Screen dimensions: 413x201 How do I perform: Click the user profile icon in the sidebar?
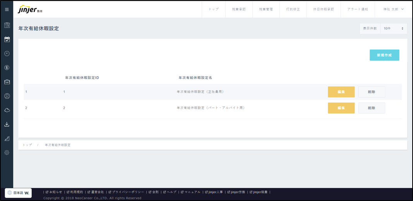tap(7, 96)
